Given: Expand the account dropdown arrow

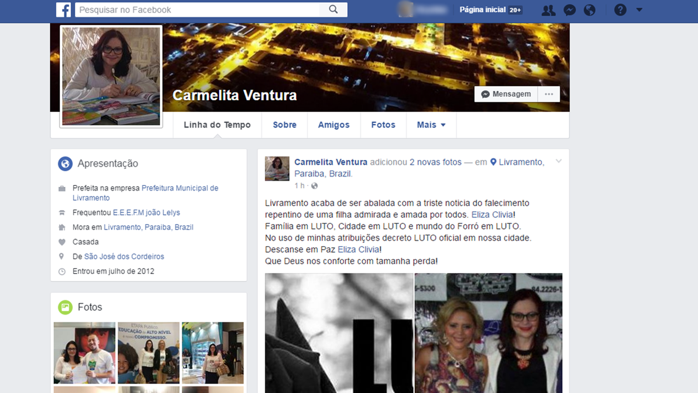Looking at the screenshot, I should 639,10.
